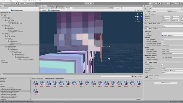The width and height of the screenshot is (183, 103).
Task: Select the LookLeft blendshape asset
Action: [106, 84]
